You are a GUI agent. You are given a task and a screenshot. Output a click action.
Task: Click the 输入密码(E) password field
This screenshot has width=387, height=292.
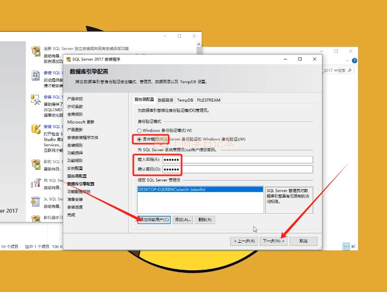point(238,159)
